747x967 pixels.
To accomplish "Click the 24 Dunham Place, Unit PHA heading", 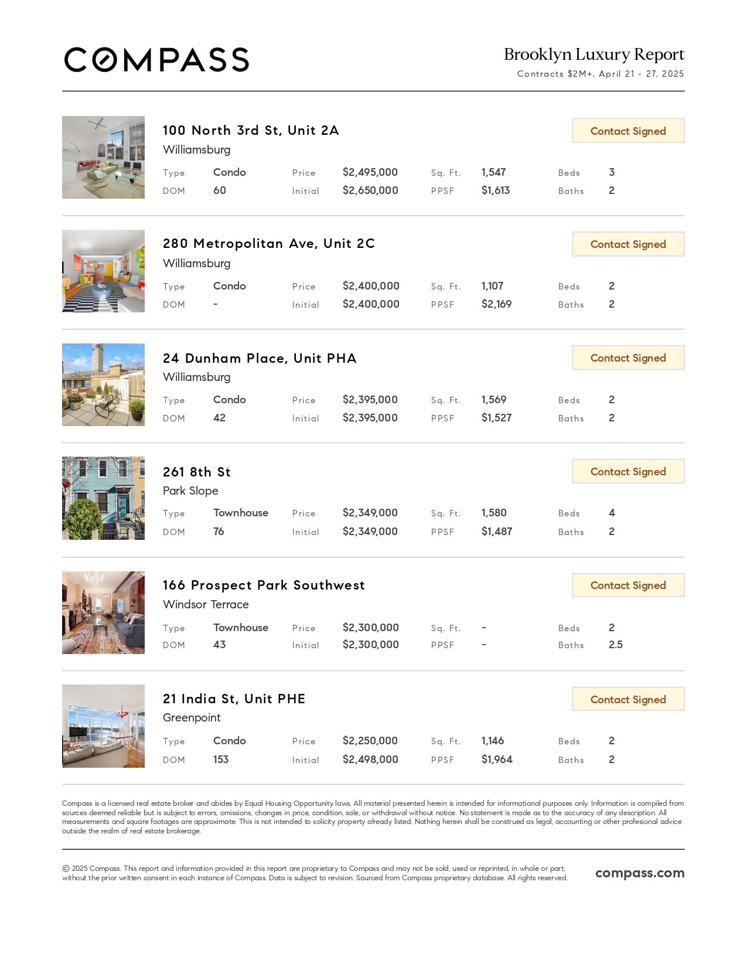I will pyautogui.click(x=260, y=358).
